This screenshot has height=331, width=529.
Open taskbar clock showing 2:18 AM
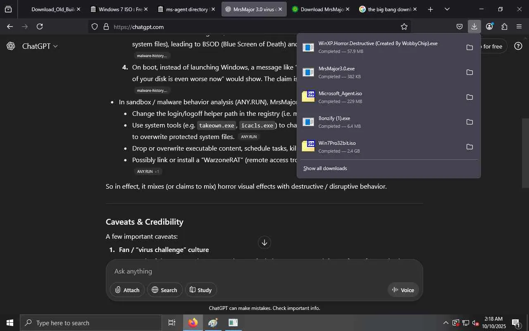point(493,323)
